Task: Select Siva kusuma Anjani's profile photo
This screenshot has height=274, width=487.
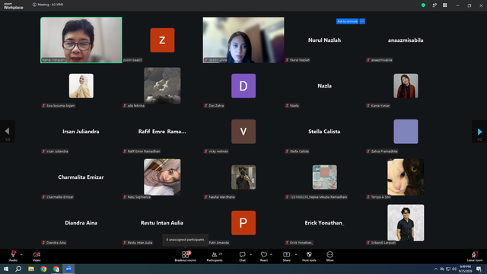Action: 81,86
